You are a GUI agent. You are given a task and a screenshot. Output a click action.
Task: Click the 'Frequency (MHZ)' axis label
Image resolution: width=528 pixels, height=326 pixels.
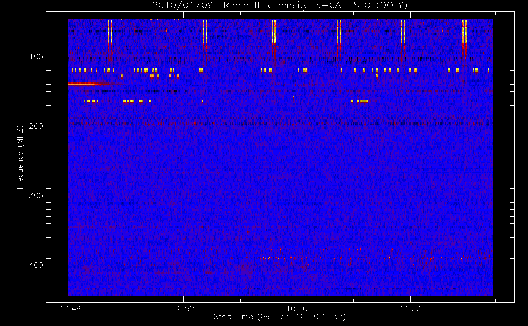20,157
